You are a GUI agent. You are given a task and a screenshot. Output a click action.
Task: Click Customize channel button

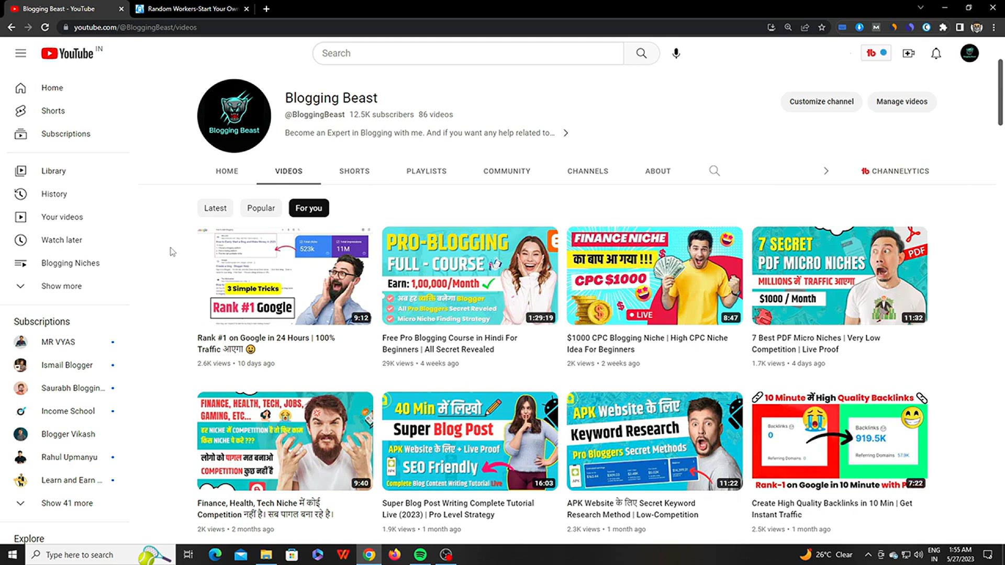[821, 101]
